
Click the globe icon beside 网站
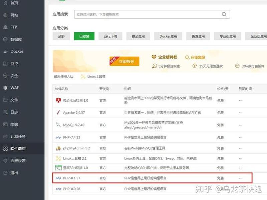(5, 15)
